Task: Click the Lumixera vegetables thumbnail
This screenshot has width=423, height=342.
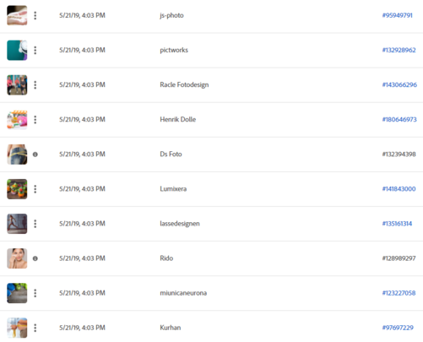Action: click(17, 189)
